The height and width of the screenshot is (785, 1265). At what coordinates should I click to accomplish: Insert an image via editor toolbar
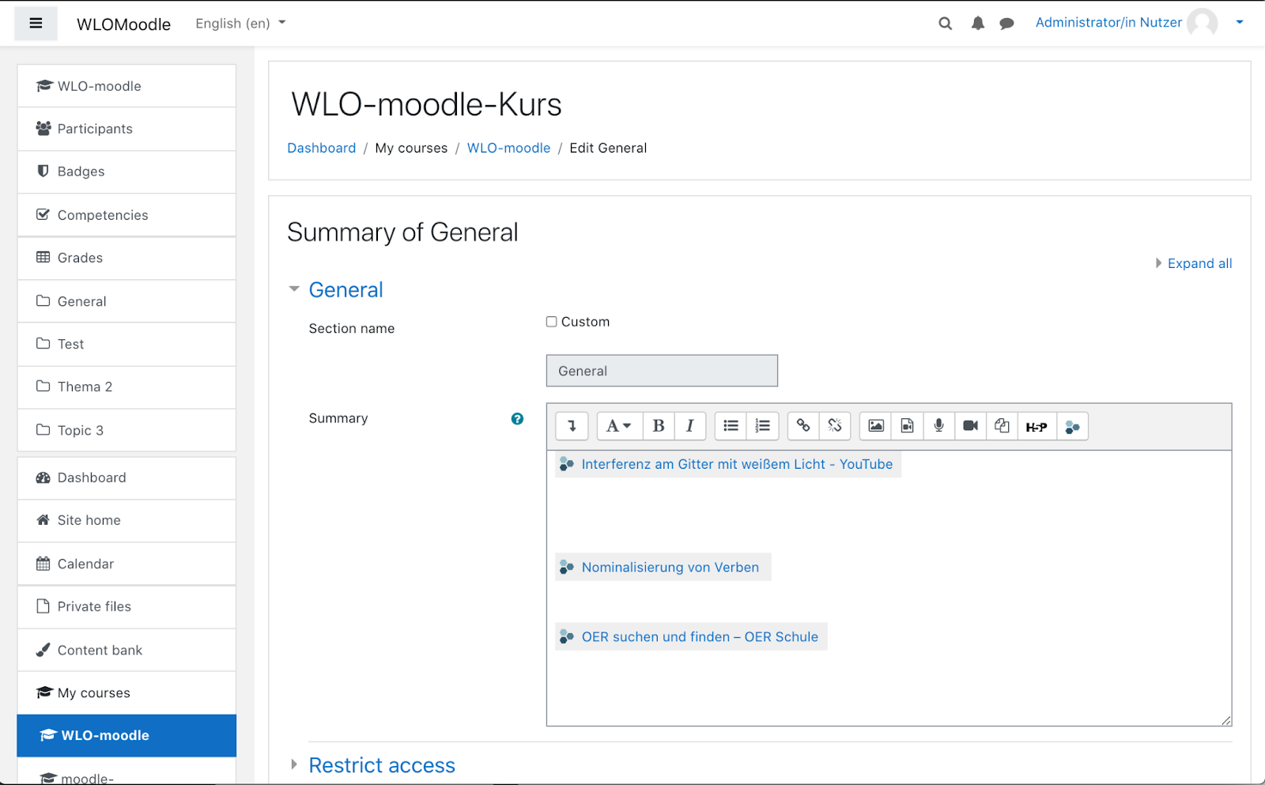[x=876, y=426]
